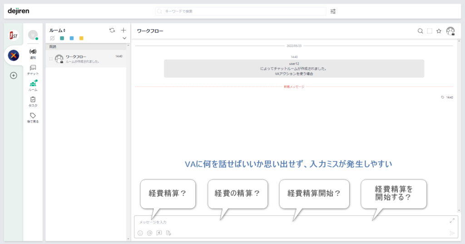The height and width of the screenshot is (244, 465).
Task: Open the 後で見る saved items
Action: pyautogui.click(x=33, y=117)
